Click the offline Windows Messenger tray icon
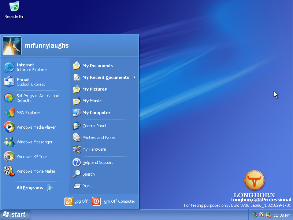293x220 pixels. click(268, 215)
